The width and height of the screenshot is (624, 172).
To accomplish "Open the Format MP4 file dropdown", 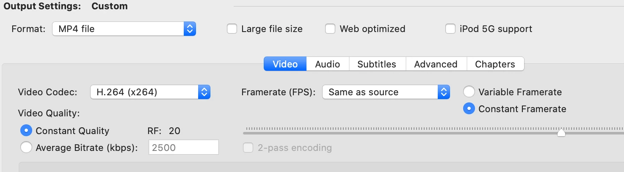I will coord(124,29).
